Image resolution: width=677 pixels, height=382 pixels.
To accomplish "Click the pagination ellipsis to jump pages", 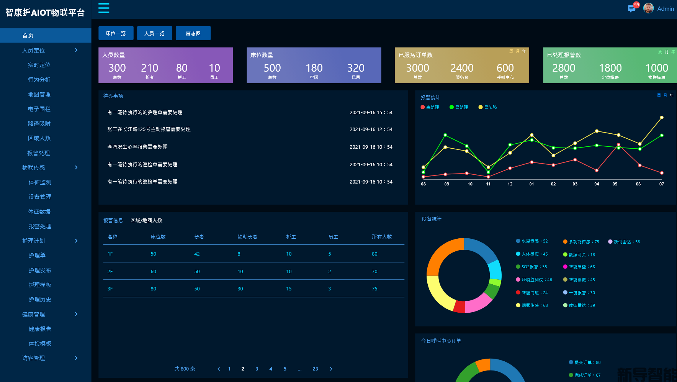I will pos(299,369).
